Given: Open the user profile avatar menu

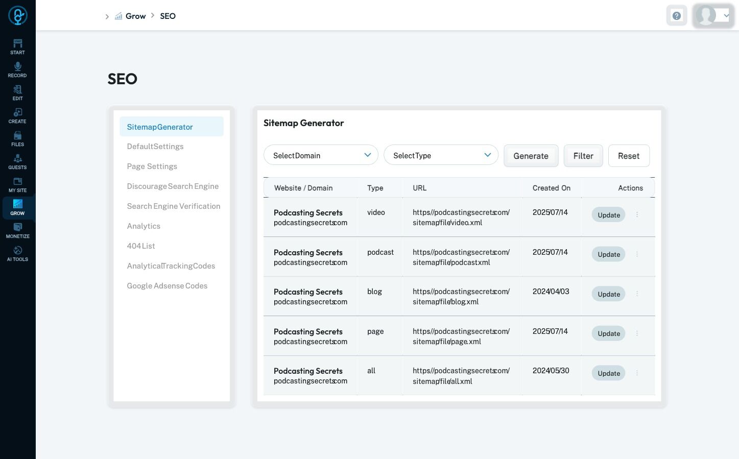Looking at the screenshot, I should [713, 16].
